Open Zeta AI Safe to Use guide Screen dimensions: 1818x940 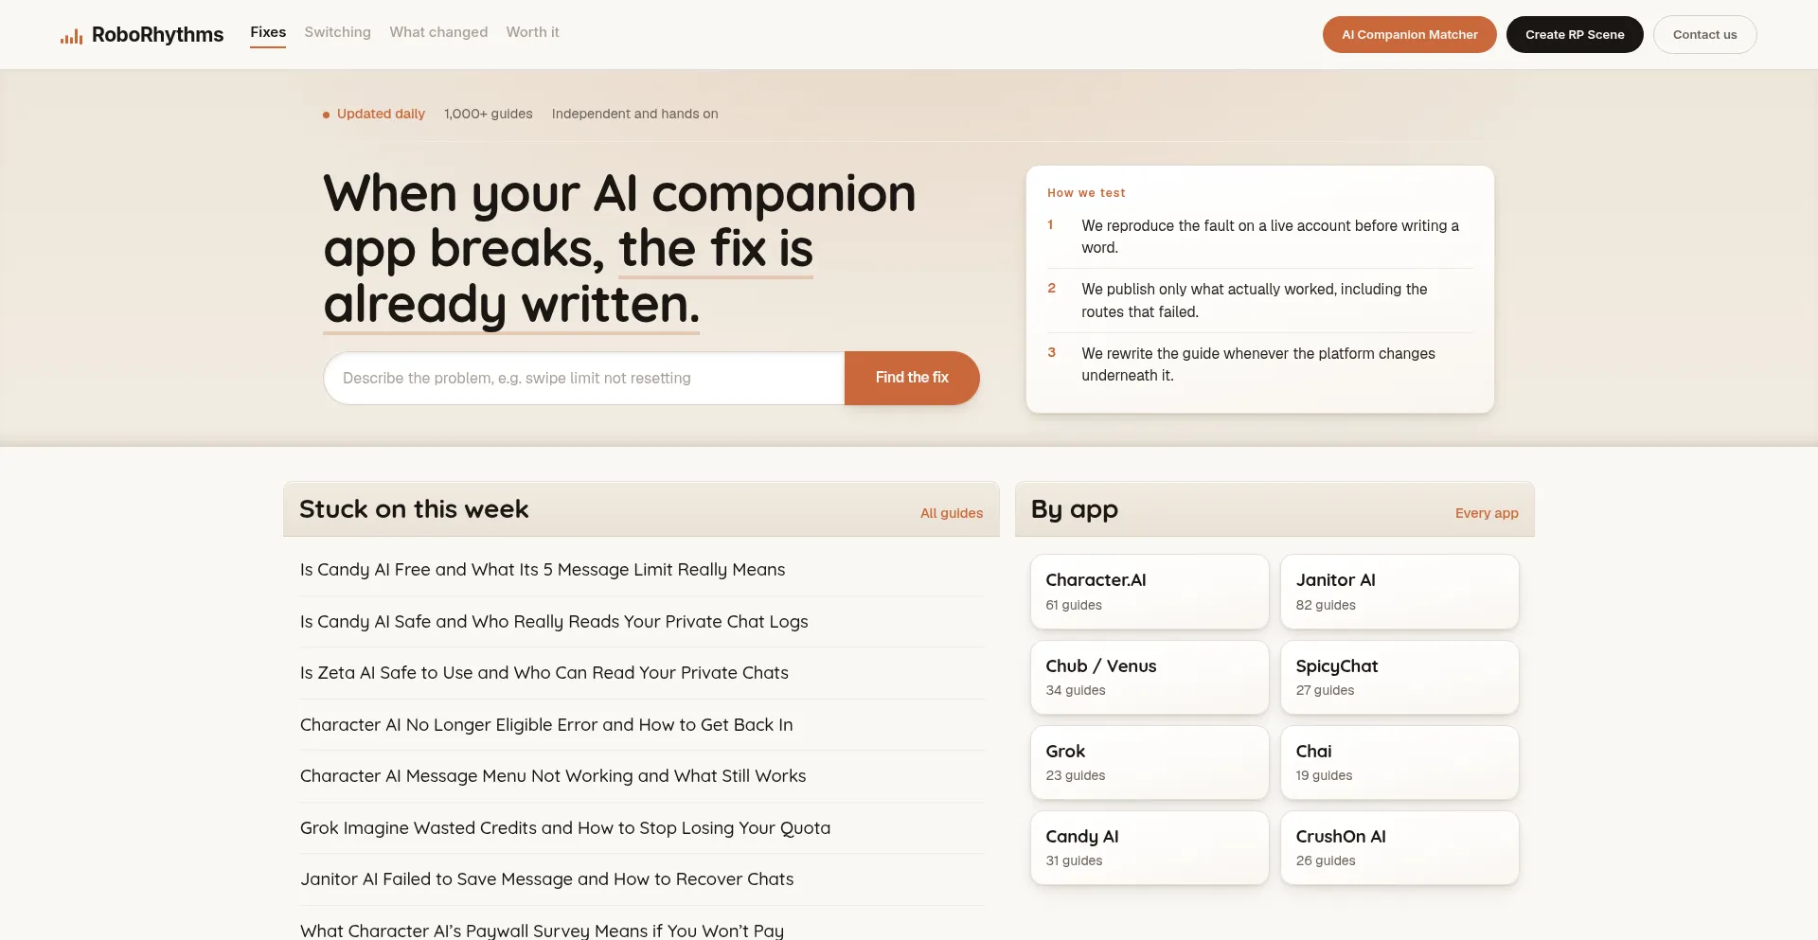click(544, 673)
